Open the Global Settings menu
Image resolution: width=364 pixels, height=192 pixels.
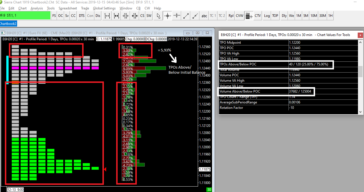(104, 8)
